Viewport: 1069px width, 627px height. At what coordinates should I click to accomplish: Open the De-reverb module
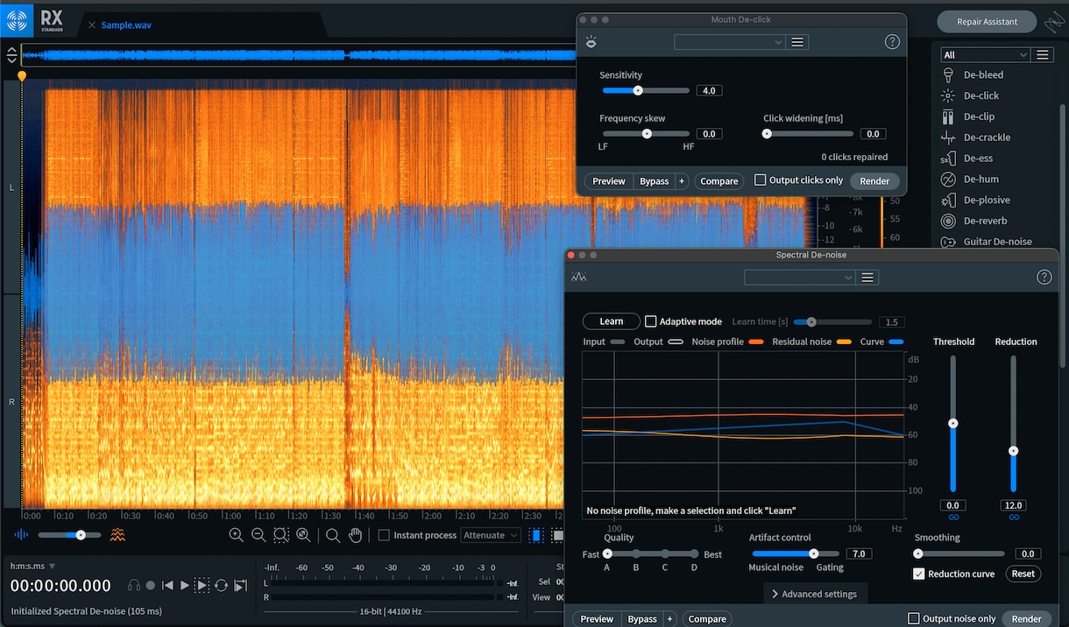985,222
